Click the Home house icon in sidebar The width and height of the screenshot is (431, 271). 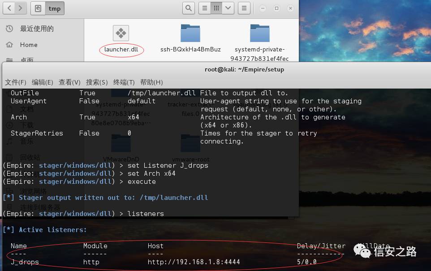pos(9,45)
